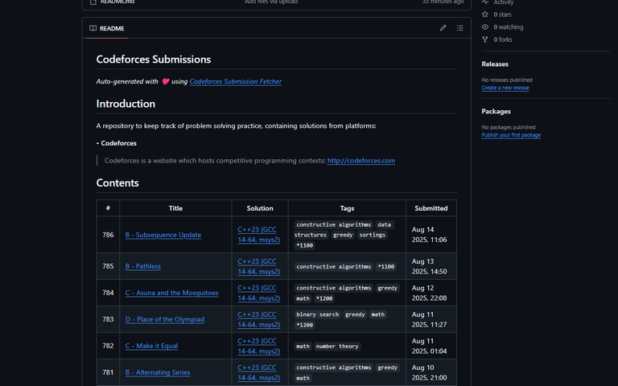
Task: Click the row number 783 cell
Action: (x=108, y=319)
